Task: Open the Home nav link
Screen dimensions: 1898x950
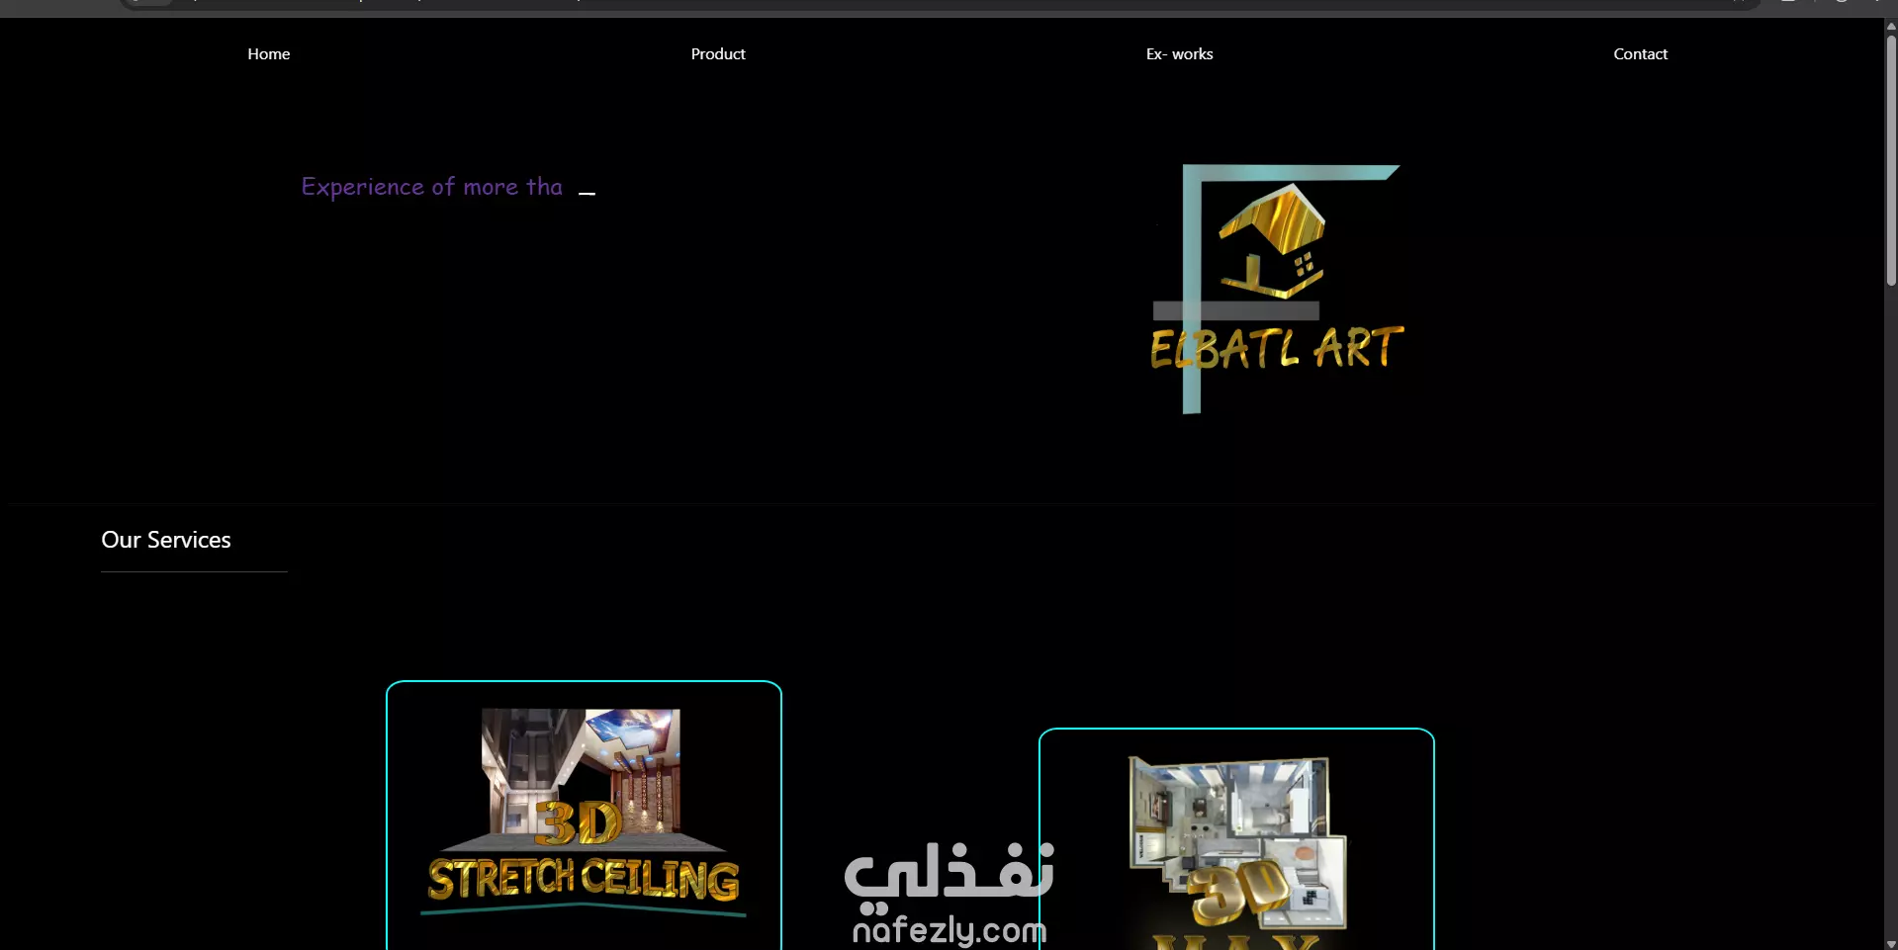Action: 268,54
